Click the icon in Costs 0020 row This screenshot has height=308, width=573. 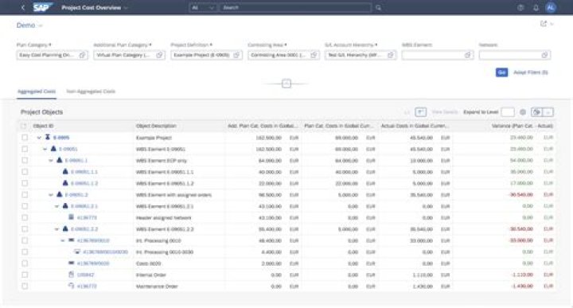click(x=72, y=263)
